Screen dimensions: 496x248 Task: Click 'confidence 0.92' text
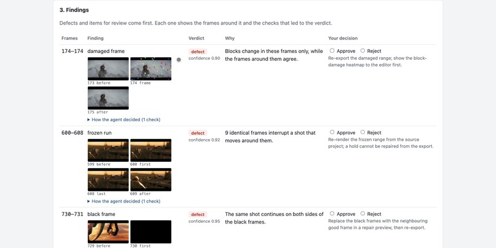[204, 140]
